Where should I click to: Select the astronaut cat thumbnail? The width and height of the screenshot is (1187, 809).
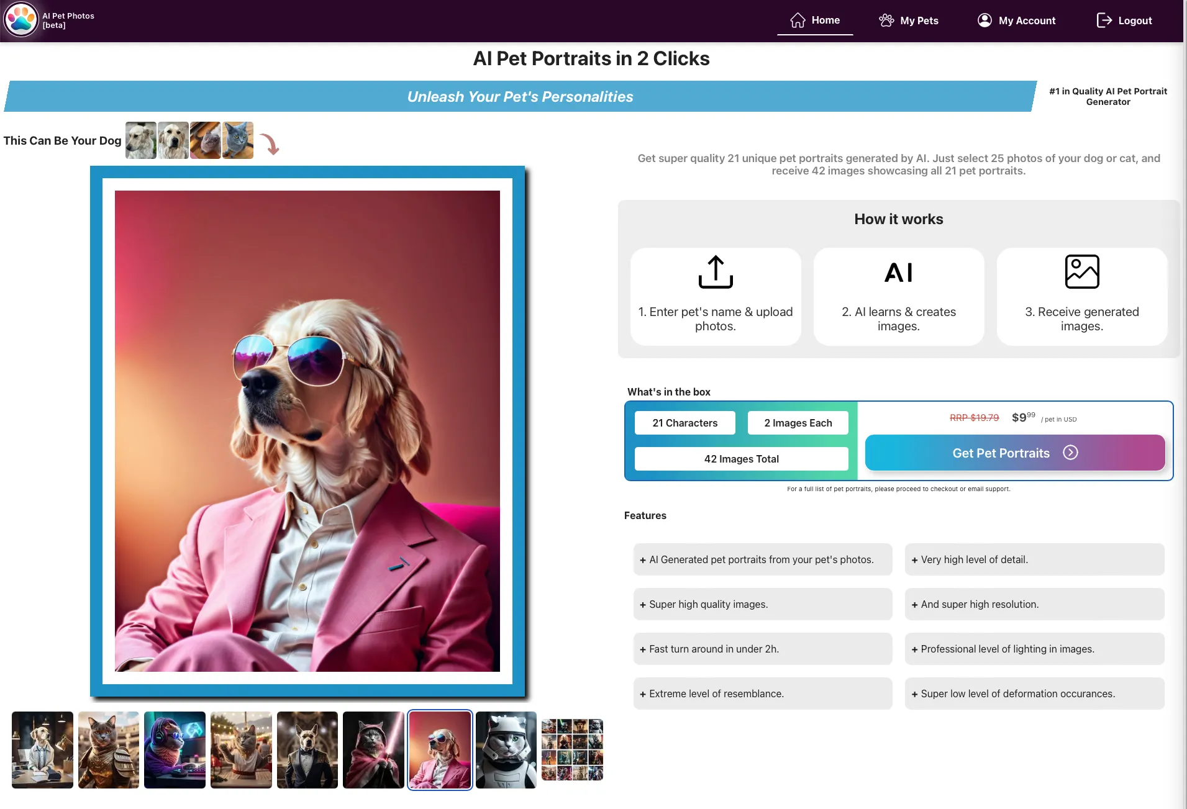[505, 750]
